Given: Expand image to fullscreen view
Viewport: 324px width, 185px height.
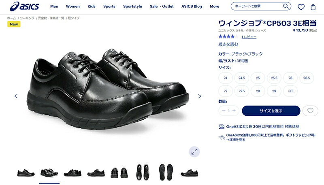Looking at the screenshot, I should coord(194,152).
